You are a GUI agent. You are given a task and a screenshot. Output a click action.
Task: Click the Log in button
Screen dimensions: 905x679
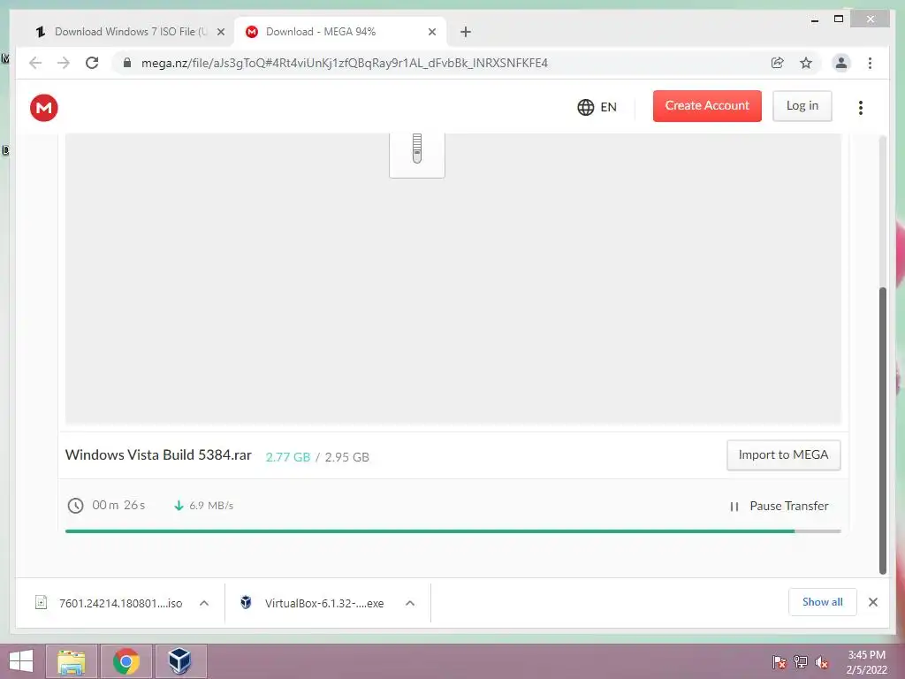pos(802,106)
